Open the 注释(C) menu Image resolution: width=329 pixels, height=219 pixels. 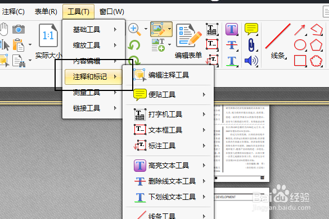pos(13,12)
